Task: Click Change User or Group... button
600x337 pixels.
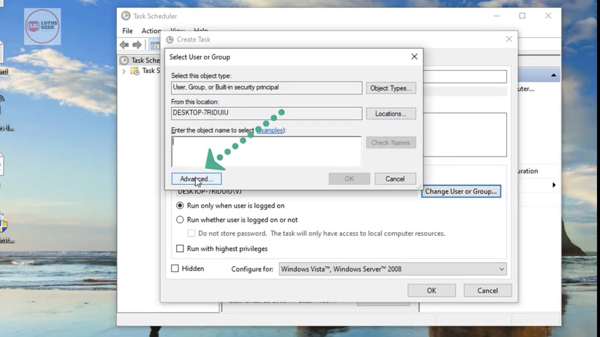Action: (461, 191)
